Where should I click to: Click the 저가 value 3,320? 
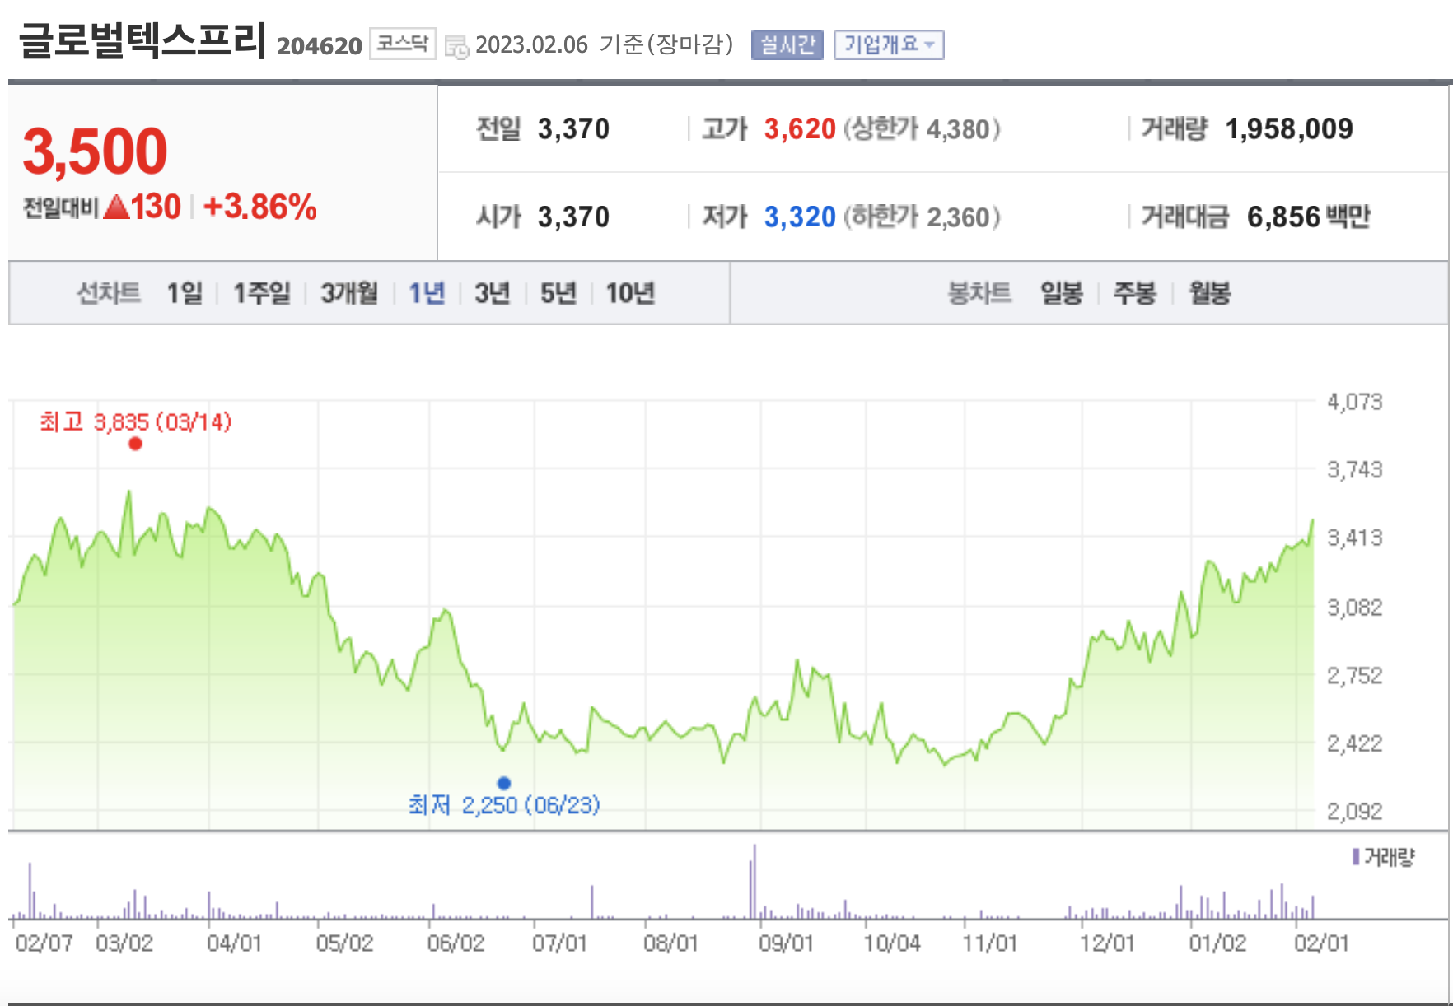point(800,217)
